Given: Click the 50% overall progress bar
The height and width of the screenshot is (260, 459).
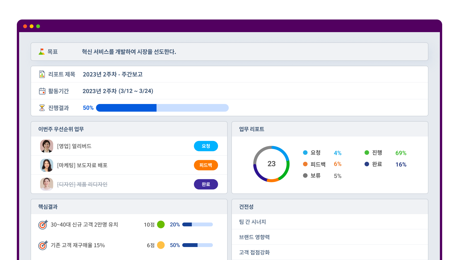Looking at the screenshot, I should 162,108.
